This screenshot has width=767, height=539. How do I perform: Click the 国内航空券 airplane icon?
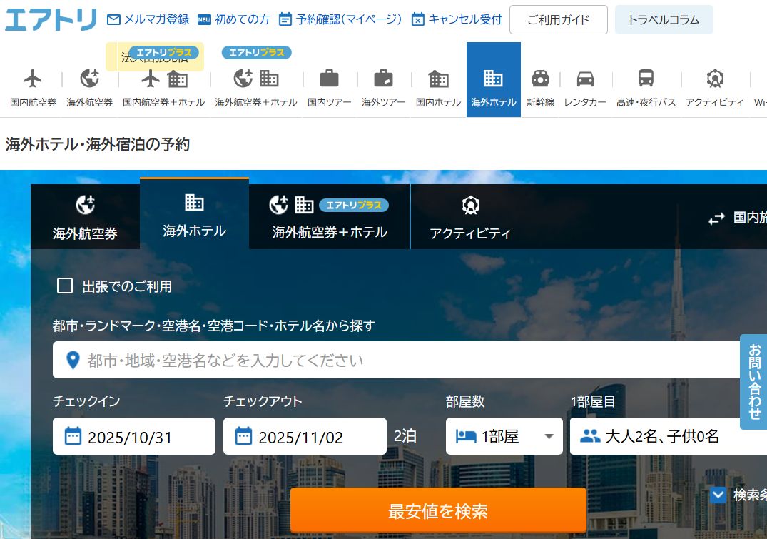(33, 78)
